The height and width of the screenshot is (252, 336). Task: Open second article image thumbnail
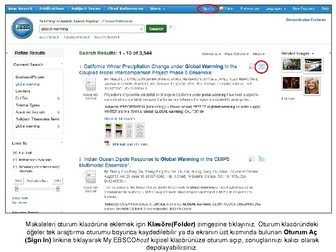(x=119, y=131)
